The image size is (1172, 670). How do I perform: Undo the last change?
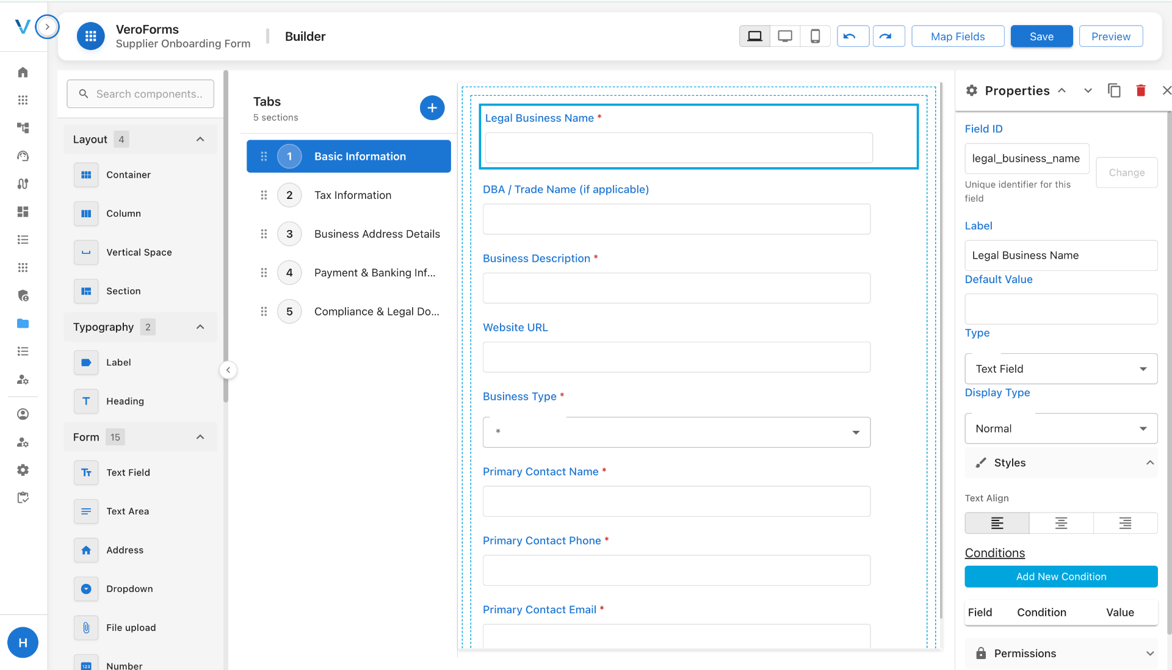[853, 36]
